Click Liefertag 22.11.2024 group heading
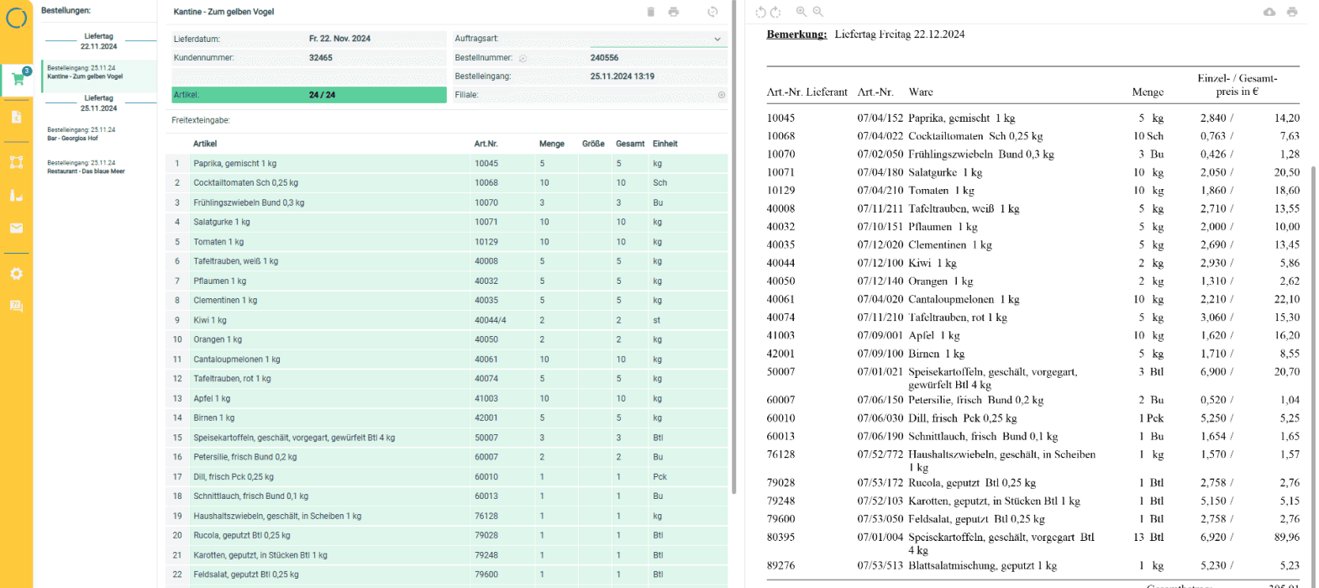Viewport: 1319px width, 588px height. [x=98, y=41]
